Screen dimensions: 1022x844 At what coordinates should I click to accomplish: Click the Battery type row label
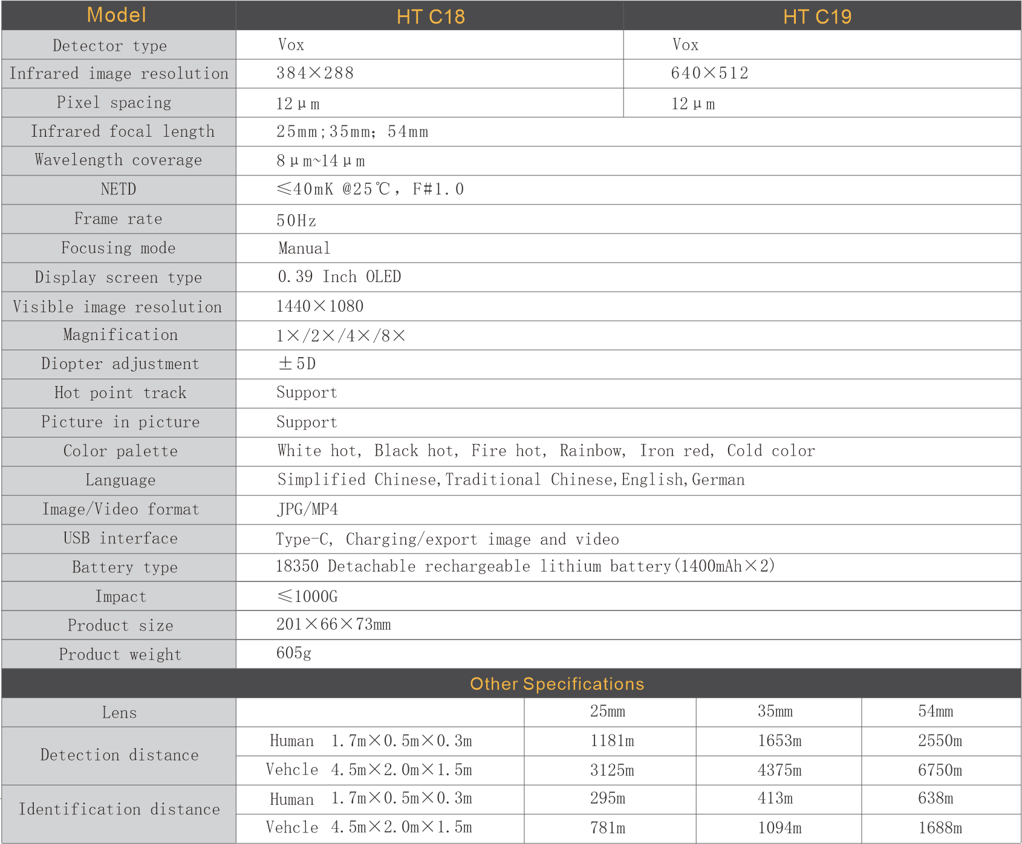tap(125, 568)
